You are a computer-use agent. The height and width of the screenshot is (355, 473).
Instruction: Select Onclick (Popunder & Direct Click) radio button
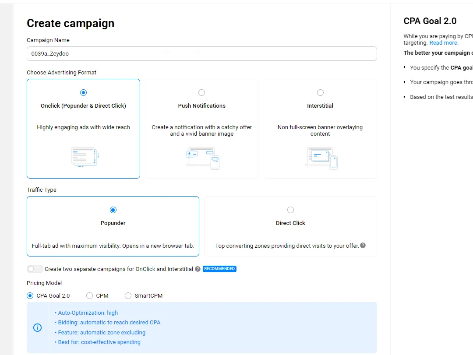click(x=84, y=92)
